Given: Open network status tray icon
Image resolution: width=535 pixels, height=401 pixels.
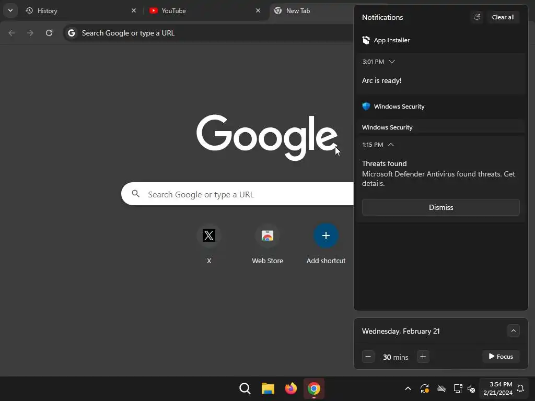Looking at the screenshot, I should pos(458,388).
